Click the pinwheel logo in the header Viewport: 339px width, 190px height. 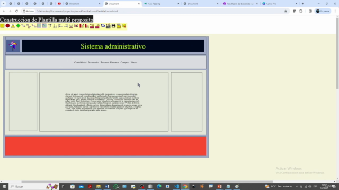[13, 46]
